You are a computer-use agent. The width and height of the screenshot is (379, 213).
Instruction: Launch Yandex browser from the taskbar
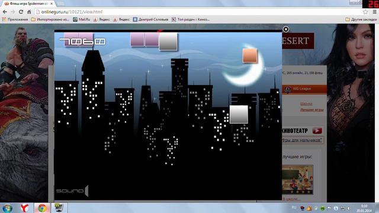coord(24,208)
